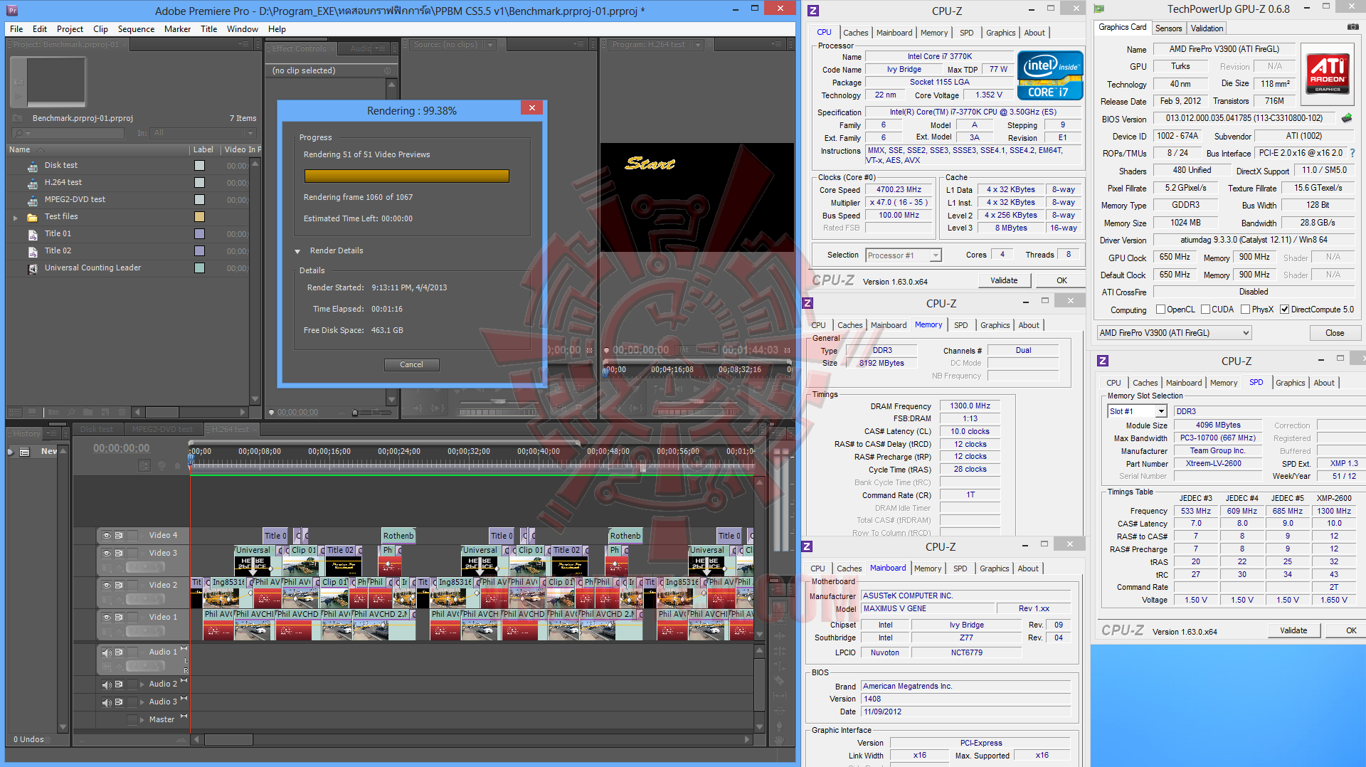Click the Intel Core i7 logo

[x=1050, y=75]
